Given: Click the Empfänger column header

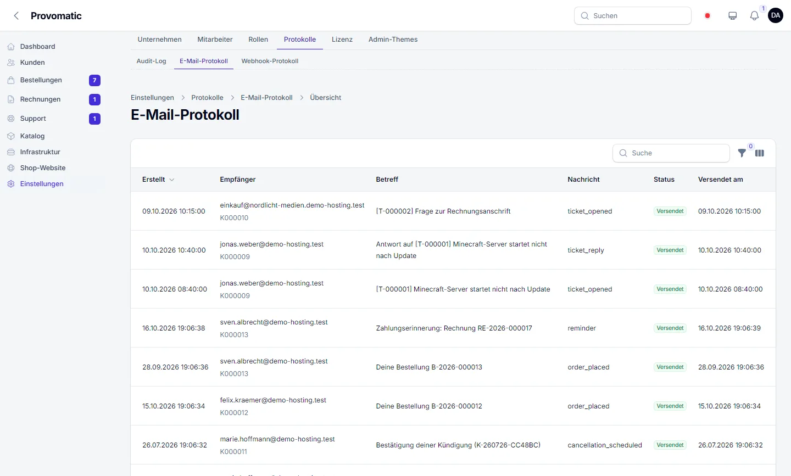Looking at the screenshot, I should 238,180.
